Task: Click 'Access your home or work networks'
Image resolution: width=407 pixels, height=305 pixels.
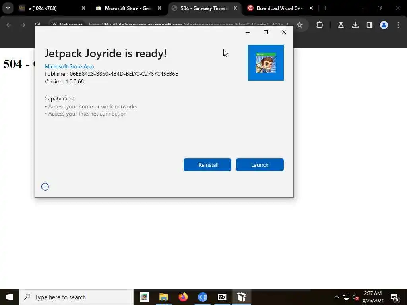Action: pos(92,106)
